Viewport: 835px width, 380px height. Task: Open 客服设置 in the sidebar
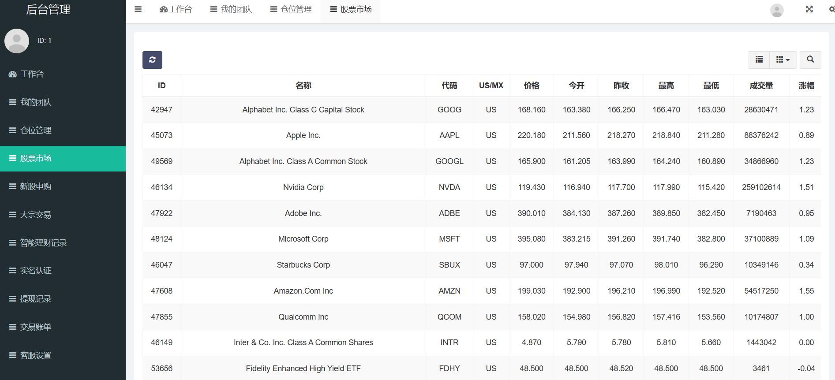(35, 355)
